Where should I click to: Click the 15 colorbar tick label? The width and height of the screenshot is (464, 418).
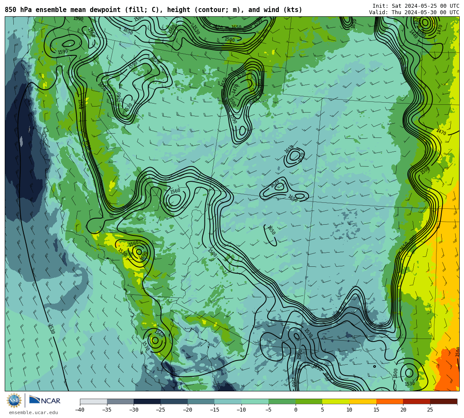point(376,410)
